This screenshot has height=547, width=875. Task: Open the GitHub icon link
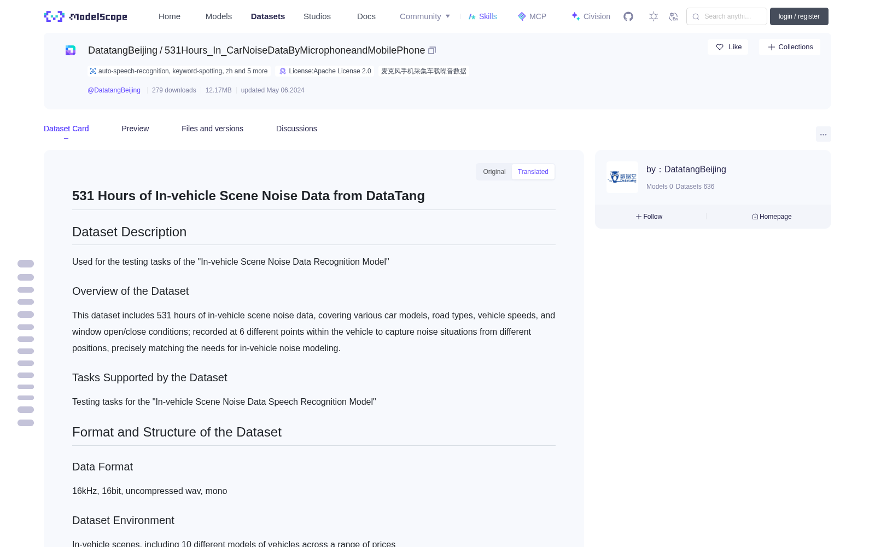(628, 16)
